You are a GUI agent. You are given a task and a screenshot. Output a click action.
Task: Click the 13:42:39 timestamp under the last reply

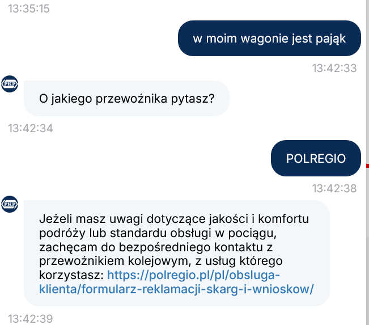[31, 319]
